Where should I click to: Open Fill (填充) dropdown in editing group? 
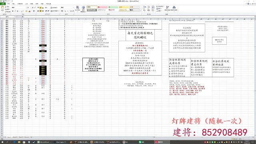click(161, 9)
